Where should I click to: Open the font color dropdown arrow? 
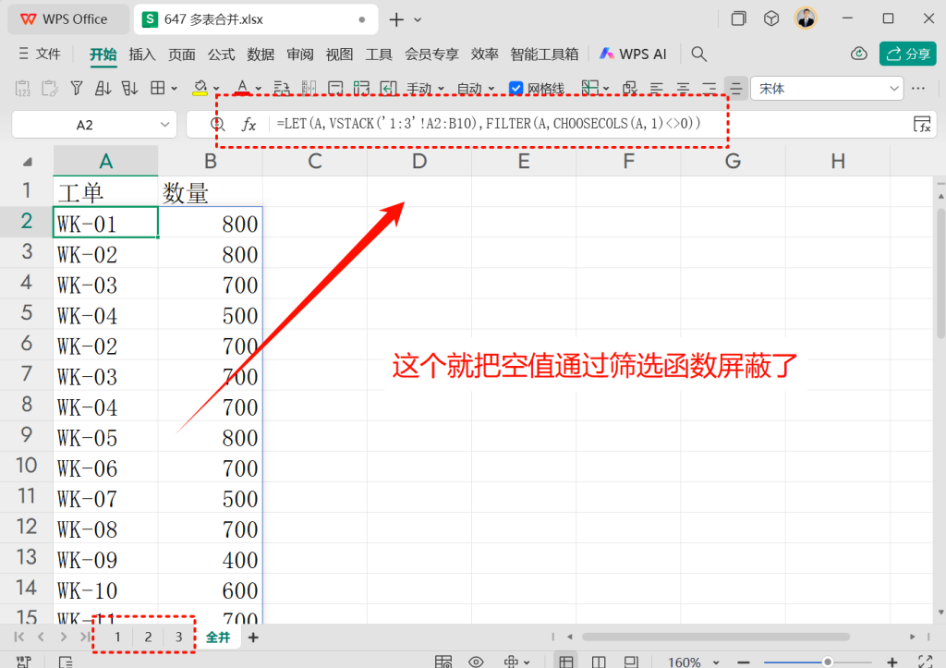[259, 90]
